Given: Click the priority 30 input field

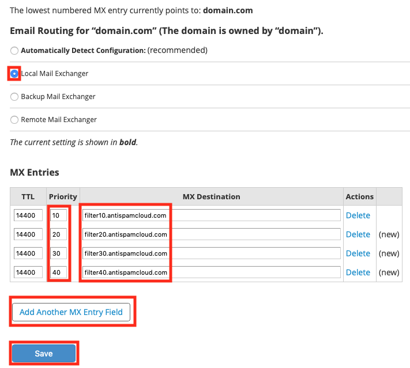Looking at the screenshot, I should (58, 253).
